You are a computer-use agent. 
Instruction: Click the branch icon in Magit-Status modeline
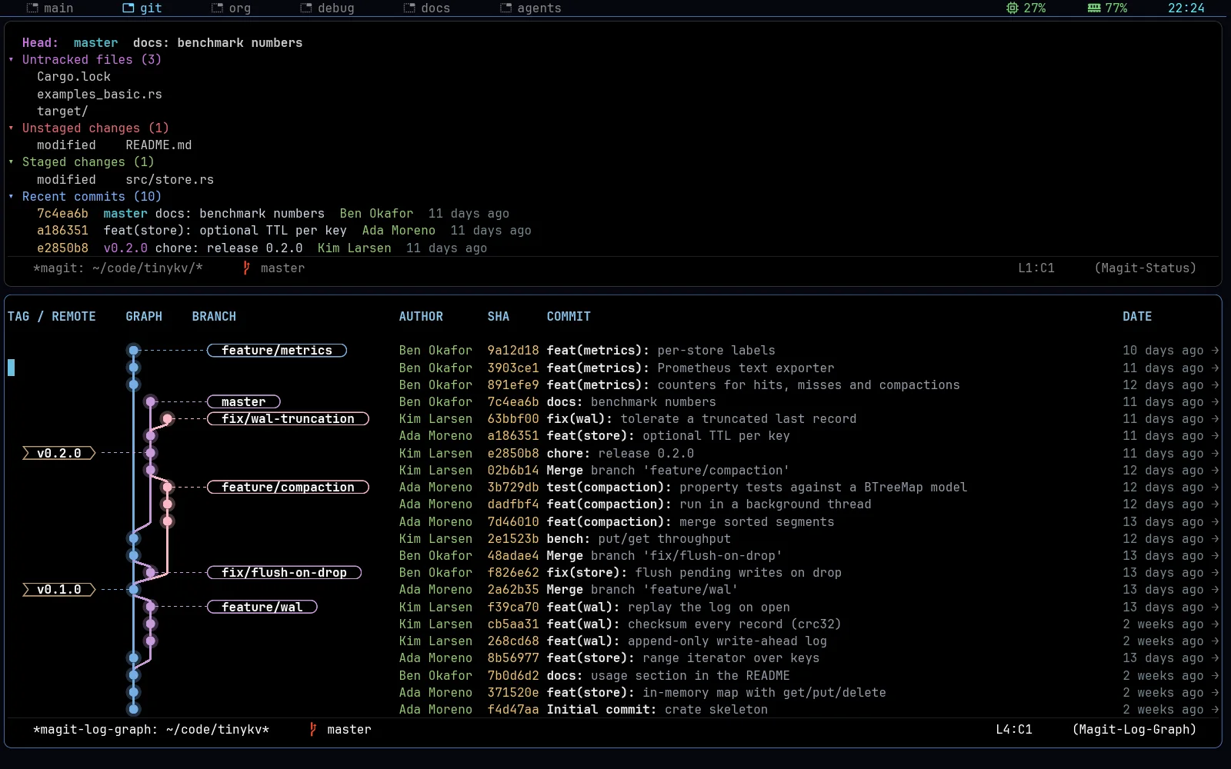coord(246,268)
